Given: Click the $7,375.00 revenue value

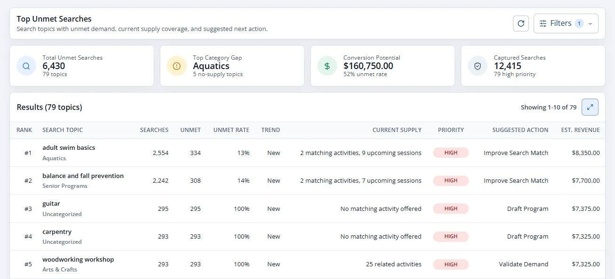Looking at the screenshot, I should (x=586, y=209).
